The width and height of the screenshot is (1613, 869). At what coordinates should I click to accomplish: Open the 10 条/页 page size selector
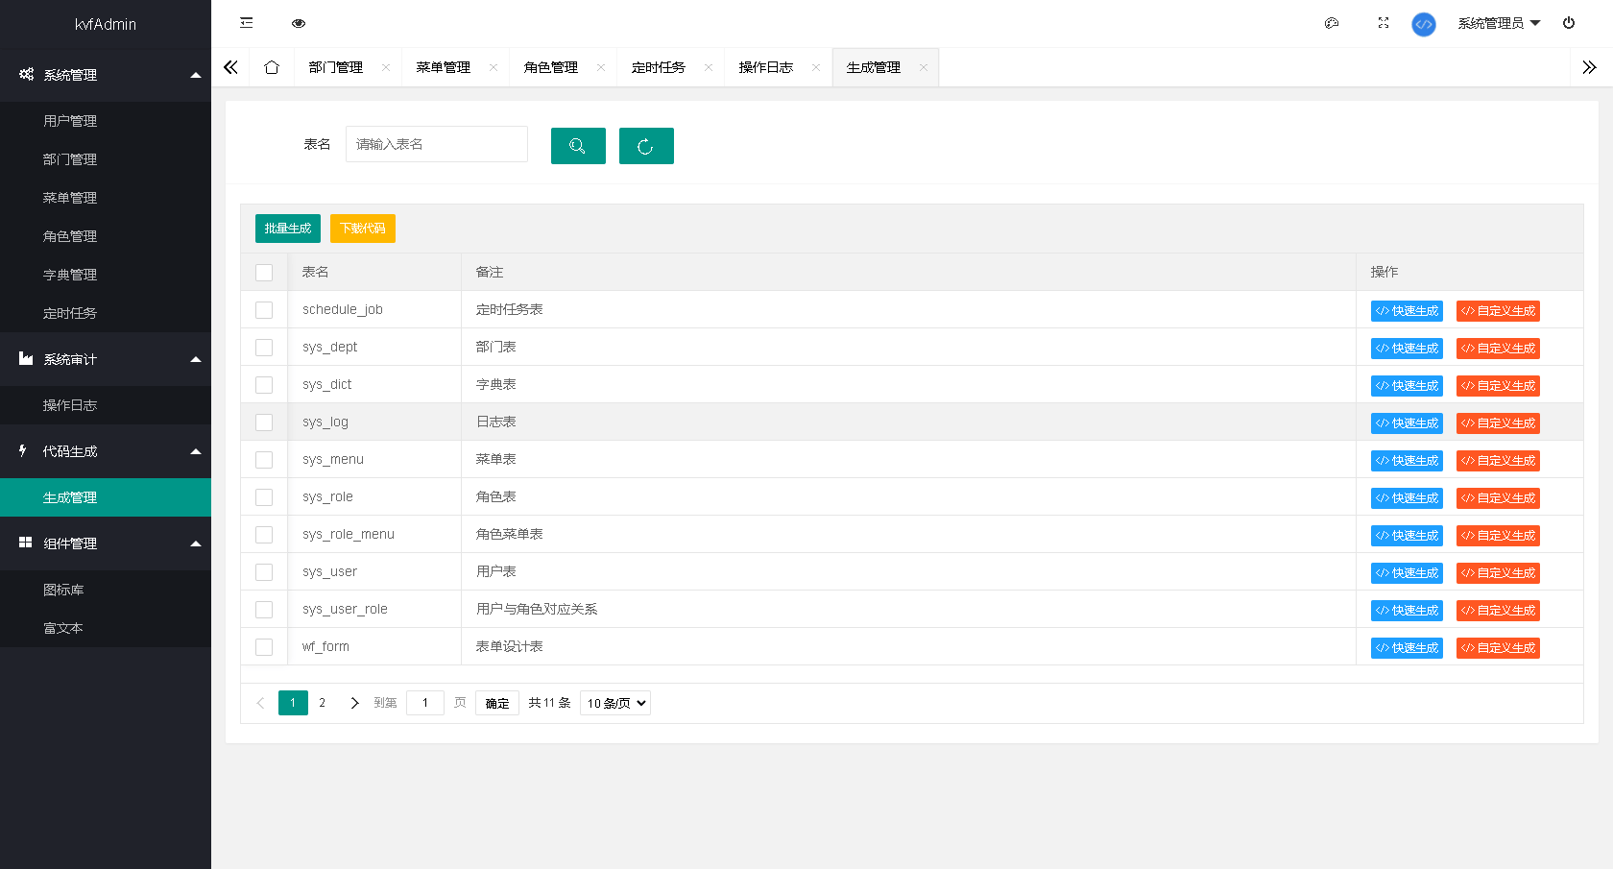pos(614,702)
